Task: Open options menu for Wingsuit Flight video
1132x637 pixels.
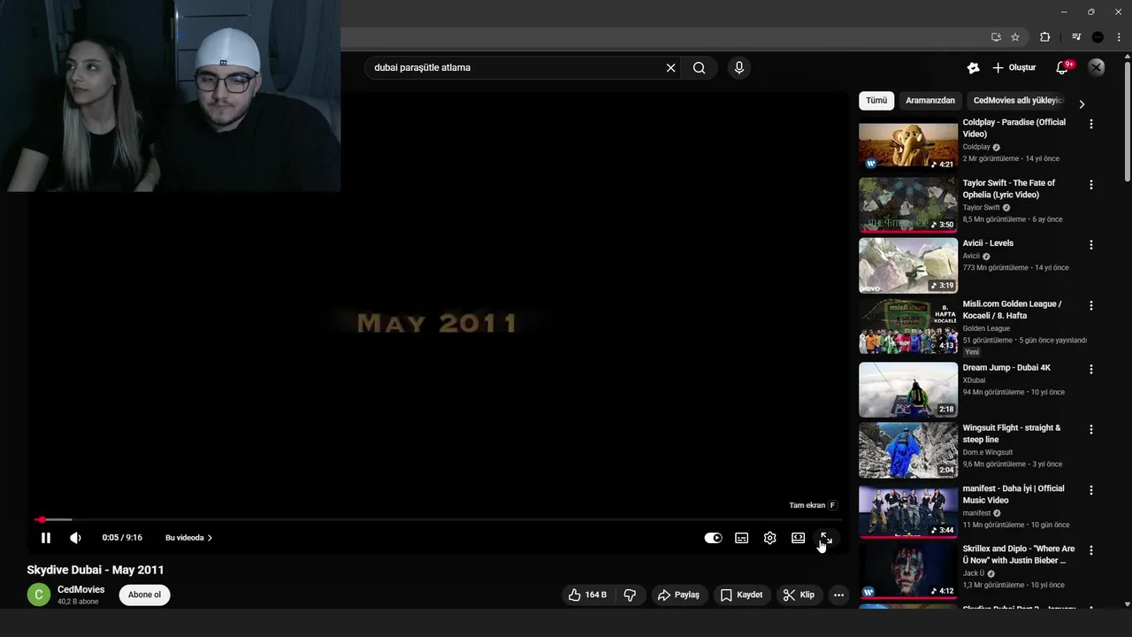Action: click(x=1090, y=429)
